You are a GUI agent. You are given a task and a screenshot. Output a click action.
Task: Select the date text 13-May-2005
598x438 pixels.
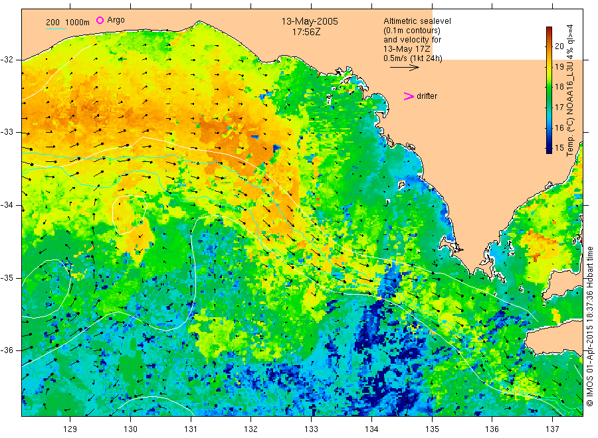click(310, 21)
